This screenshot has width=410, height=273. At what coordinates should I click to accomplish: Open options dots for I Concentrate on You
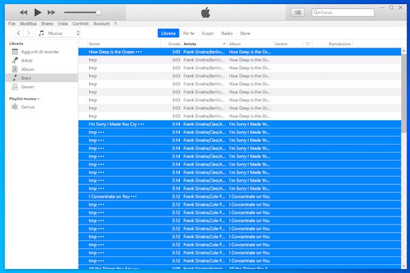click(134, 196)
